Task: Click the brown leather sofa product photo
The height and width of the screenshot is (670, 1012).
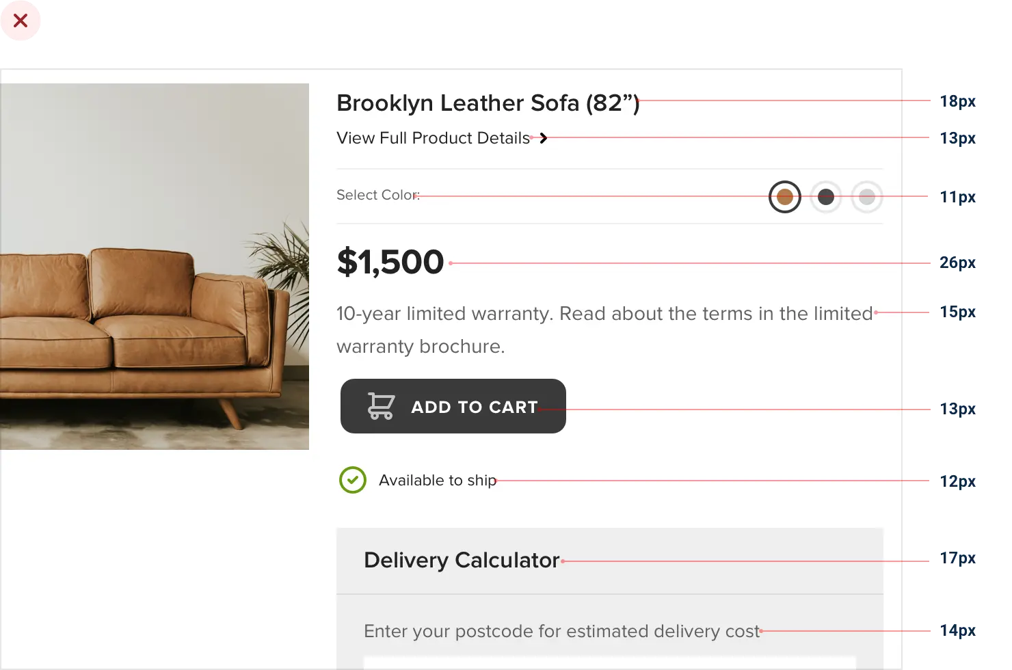Action: pyautogui.click(x=154, y=266)
